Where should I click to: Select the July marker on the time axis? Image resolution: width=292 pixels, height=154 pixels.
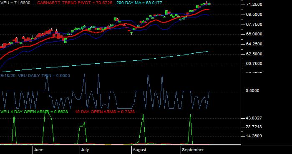click(x=85, y=150)
